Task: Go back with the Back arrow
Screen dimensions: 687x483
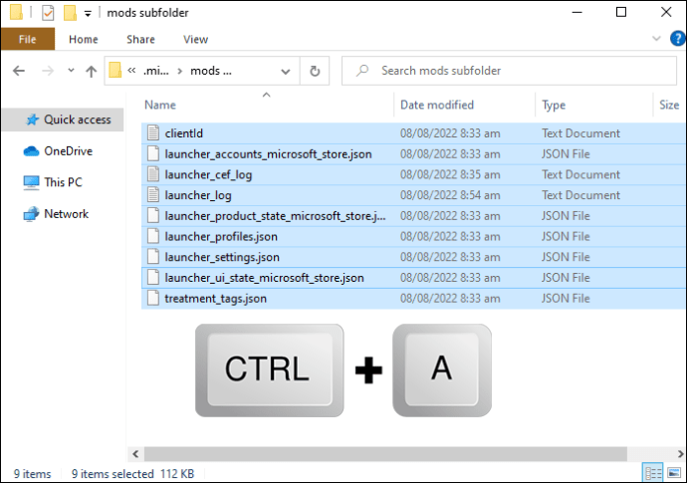Action: coord(18,71)
